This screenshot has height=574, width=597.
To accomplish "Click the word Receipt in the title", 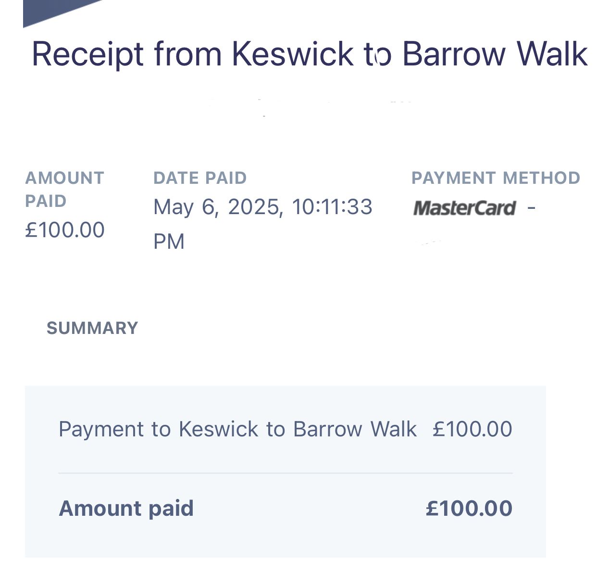I will (x=88, y=54).
